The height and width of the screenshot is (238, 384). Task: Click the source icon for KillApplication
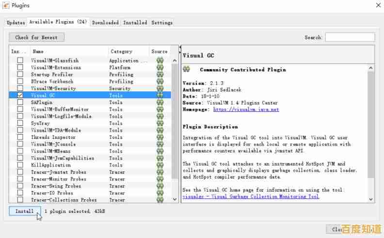(x=160, y=165)
